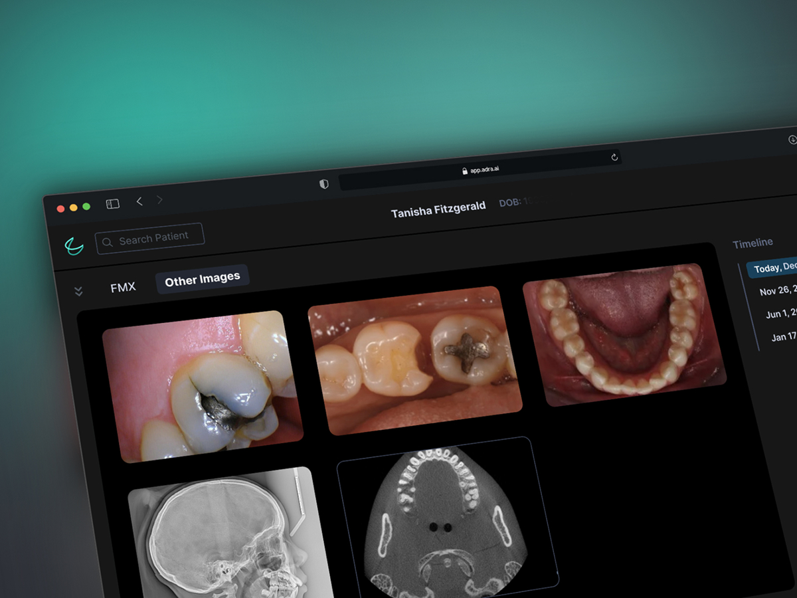Open the cracked molar intraoral photo
The image size is (797, 598).
tap(203, 386)
